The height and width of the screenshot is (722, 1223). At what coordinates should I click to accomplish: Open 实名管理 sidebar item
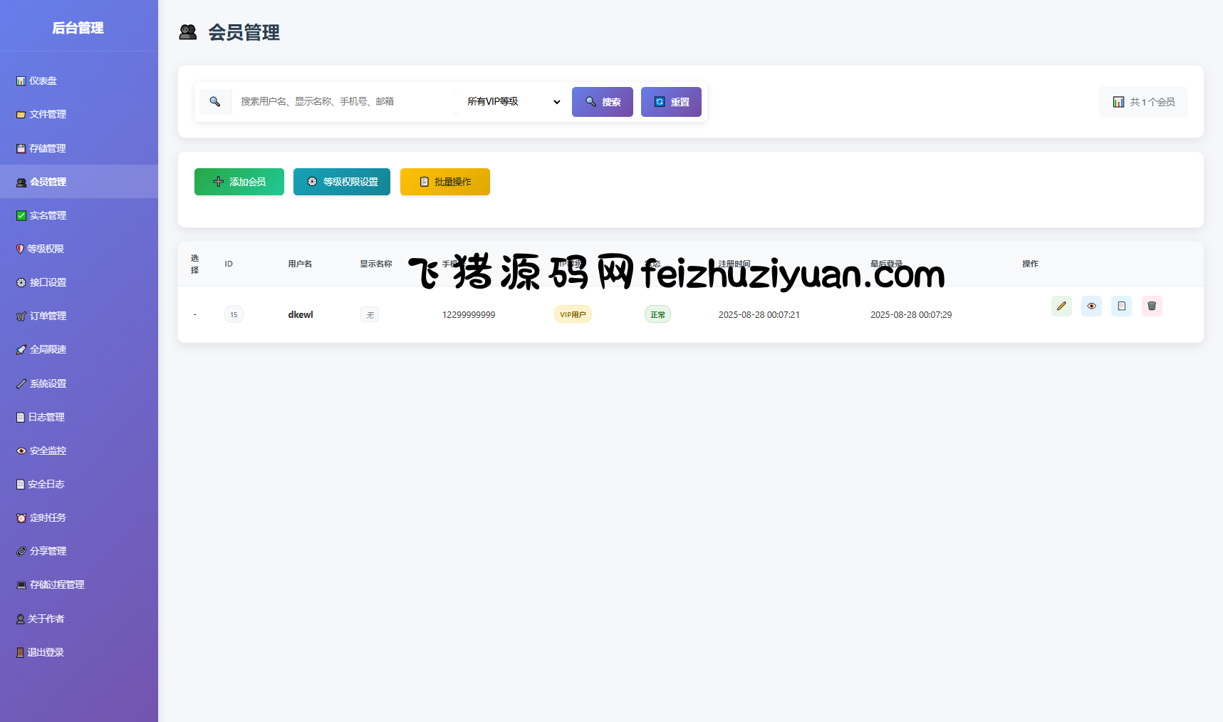pyautogui.click(x=47, y=215)
